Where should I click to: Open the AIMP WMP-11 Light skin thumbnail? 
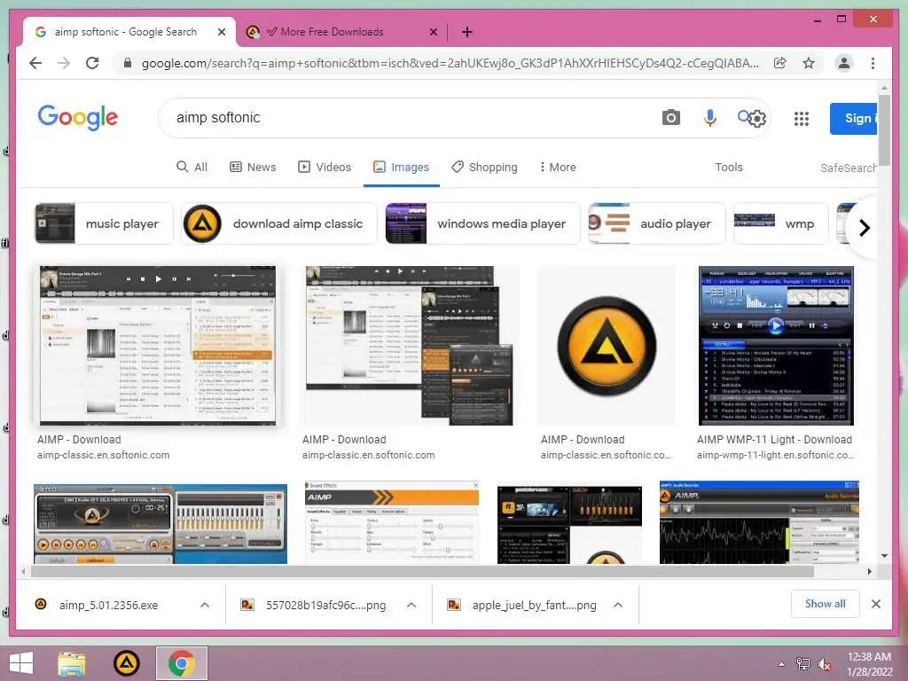[x=776, y=346]
